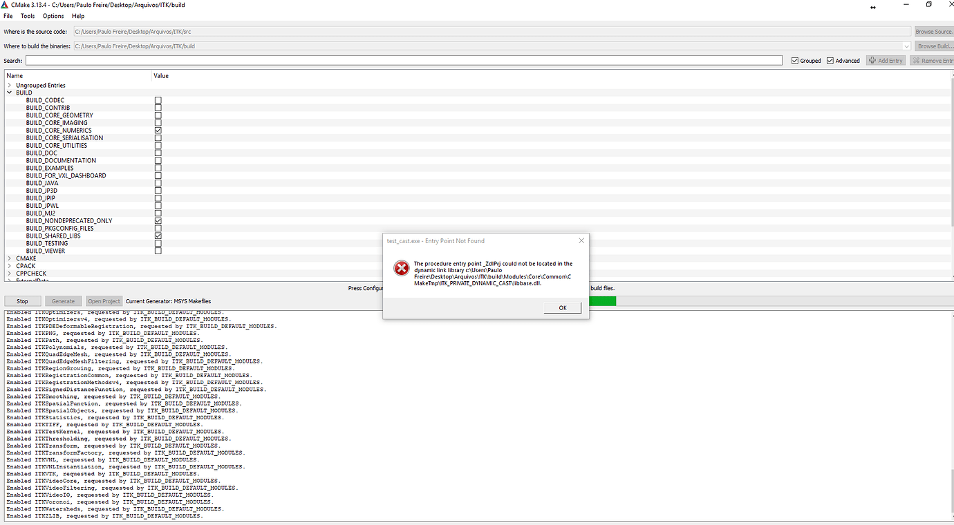Collapse the BUILD group

click(10, 93)
